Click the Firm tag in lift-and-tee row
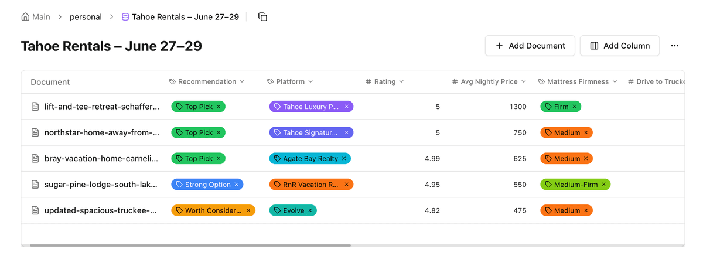Viewport: 703px width, 266px height. [561, 107]
